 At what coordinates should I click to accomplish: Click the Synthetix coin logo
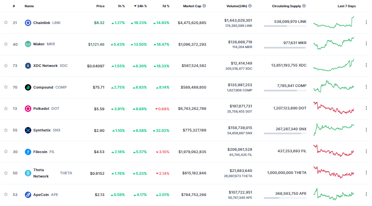pyautogui.click(x=28, y=130)
